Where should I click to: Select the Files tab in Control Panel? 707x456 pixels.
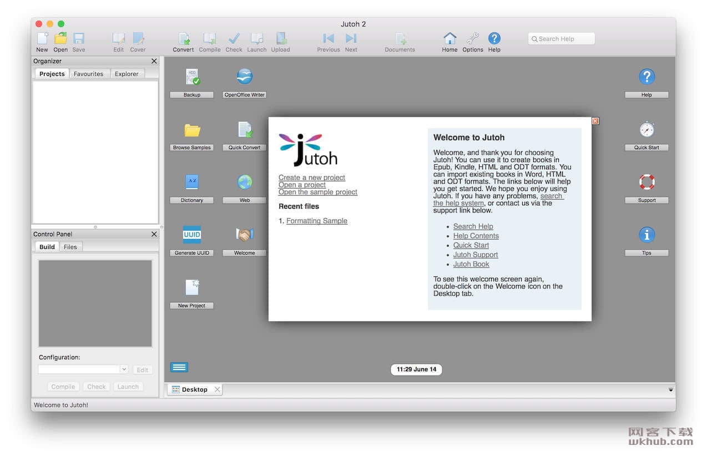(x=70, y=247)
